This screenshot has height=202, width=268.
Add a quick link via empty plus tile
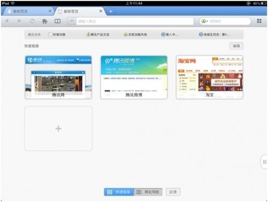pyautogui.click(x=58, y=128)
